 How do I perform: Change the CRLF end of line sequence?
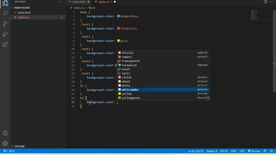point(233,151)
